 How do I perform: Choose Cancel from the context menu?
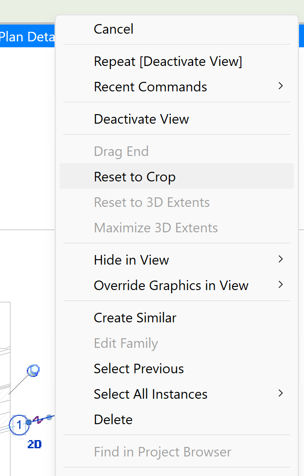[114, 29]
